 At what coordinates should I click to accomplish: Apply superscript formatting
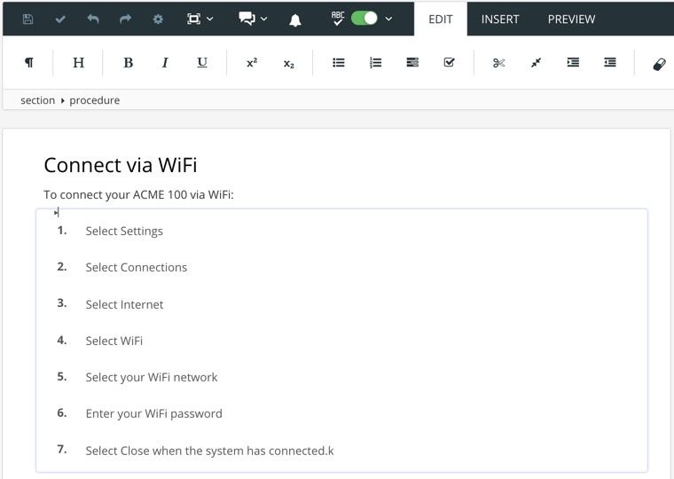(252, 63)
